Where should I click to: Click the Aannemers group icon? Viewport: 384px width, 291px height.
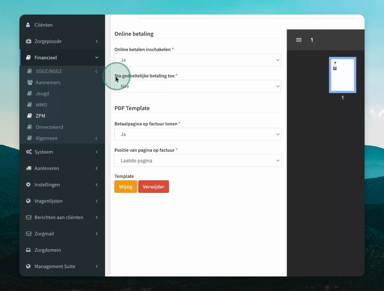point(30,82)
